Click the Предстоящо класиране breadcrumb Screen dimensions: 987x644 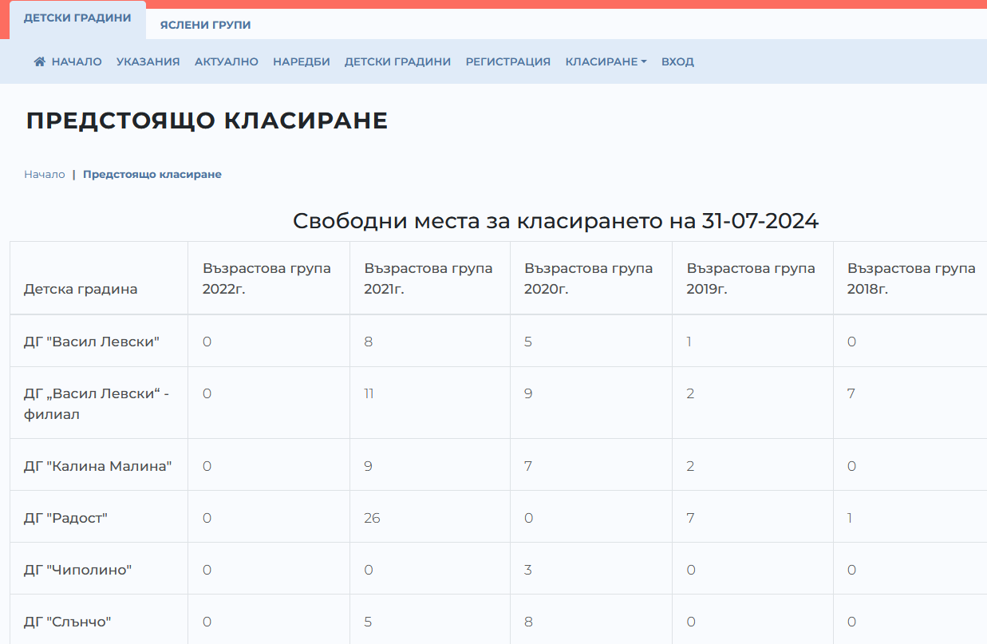click(152, 174)
